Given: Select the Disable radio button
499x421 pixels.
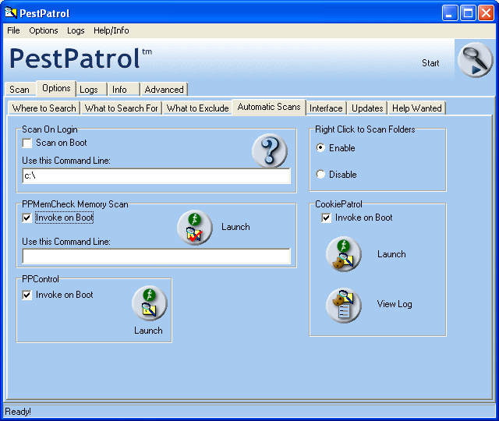Looking at the screenshot, I should [x=320, y=175].
